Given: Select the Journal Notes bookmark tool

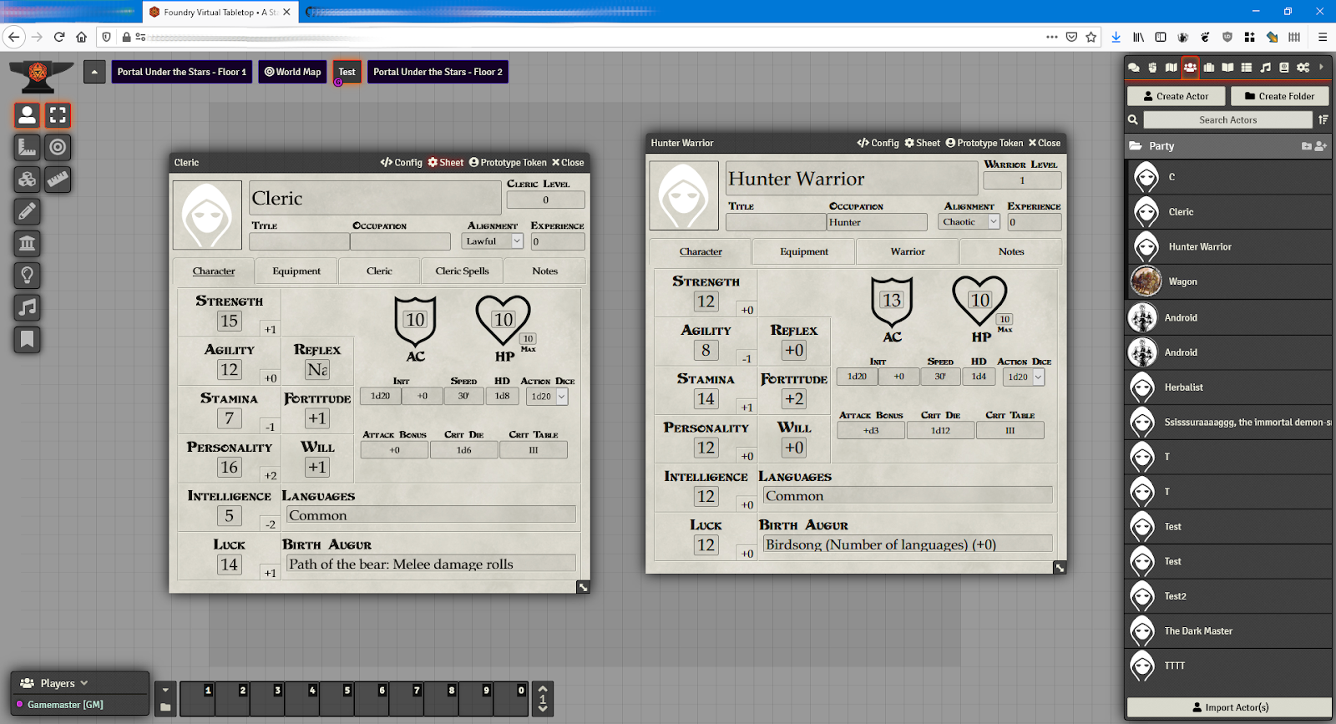Looking at the screenshot, I should click(x=27, y=340).
